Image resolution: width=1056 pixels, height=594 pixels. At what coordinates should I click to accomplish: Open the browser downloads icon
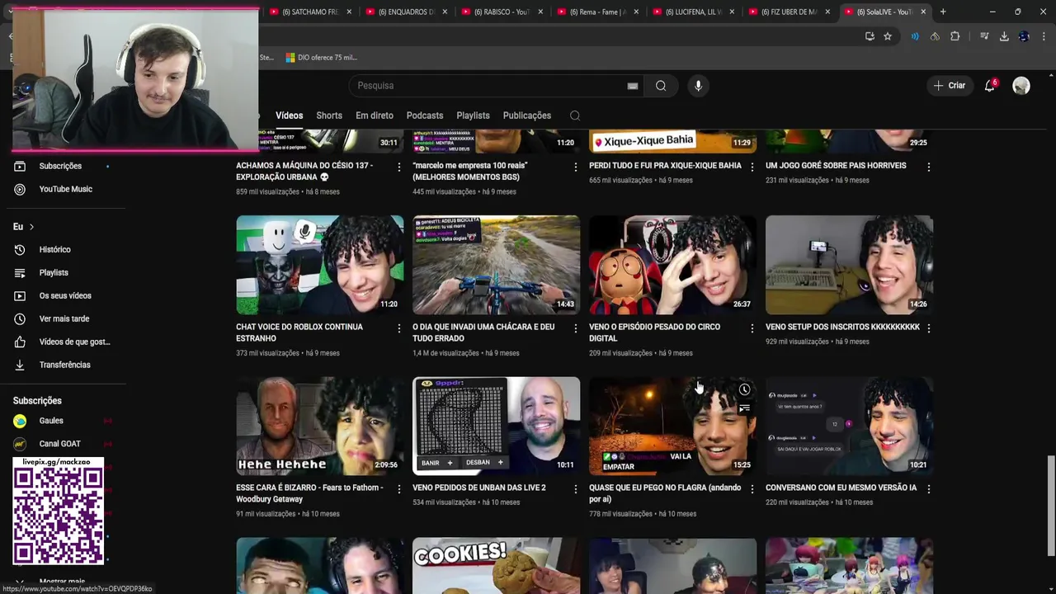click(x=1004, y=36)
